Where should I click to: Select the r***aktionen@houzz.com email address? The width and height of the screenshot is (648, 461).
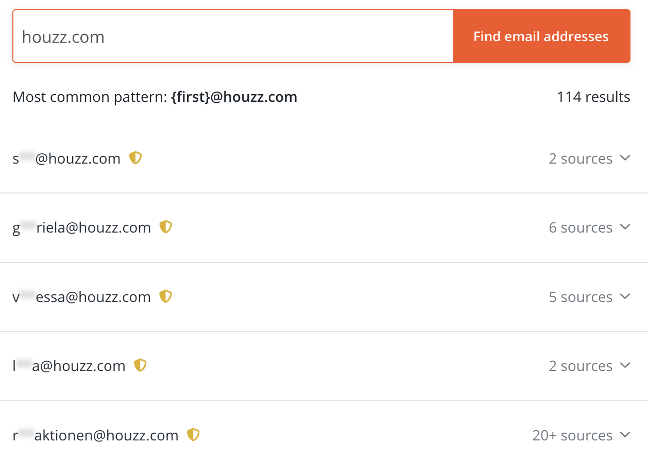(95, 435)
